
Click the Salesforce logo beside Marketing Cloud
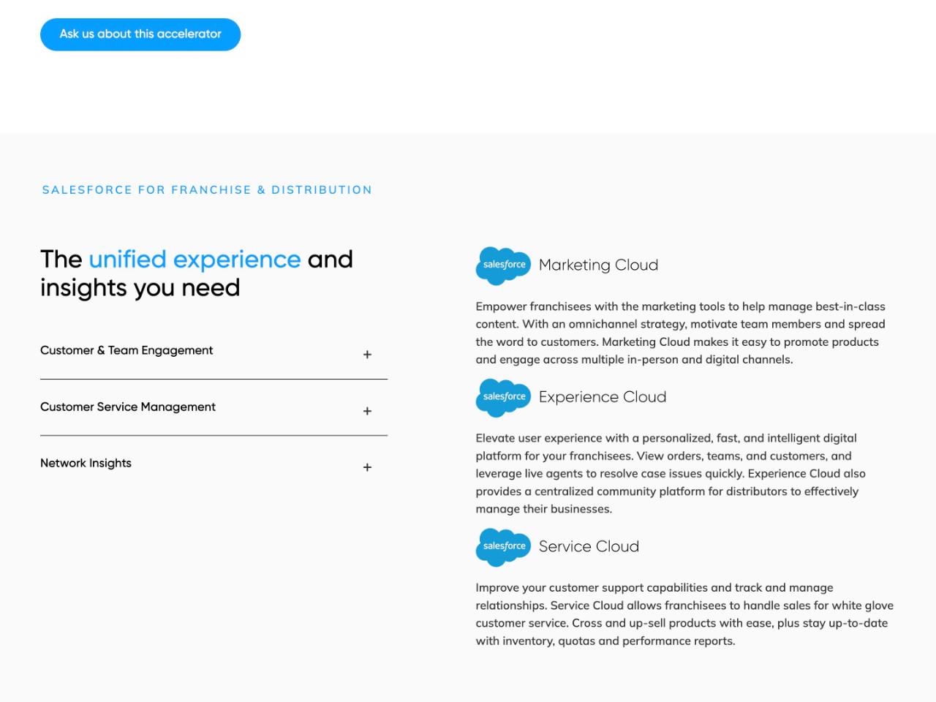503,265
